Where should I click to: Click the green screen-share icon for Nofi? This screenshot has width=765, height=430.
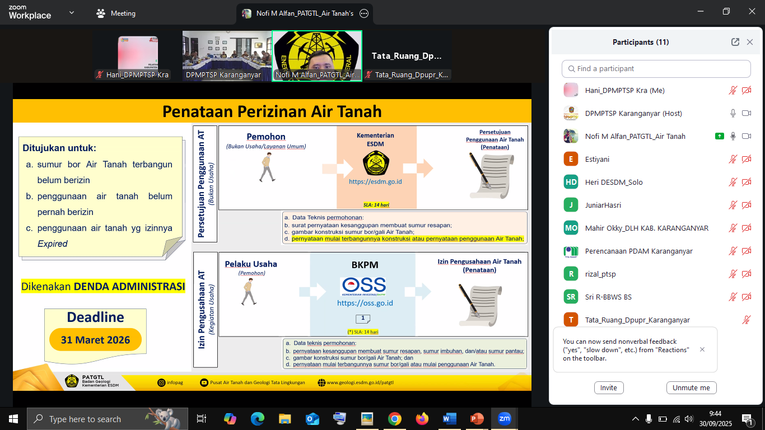tap(719, 136)
